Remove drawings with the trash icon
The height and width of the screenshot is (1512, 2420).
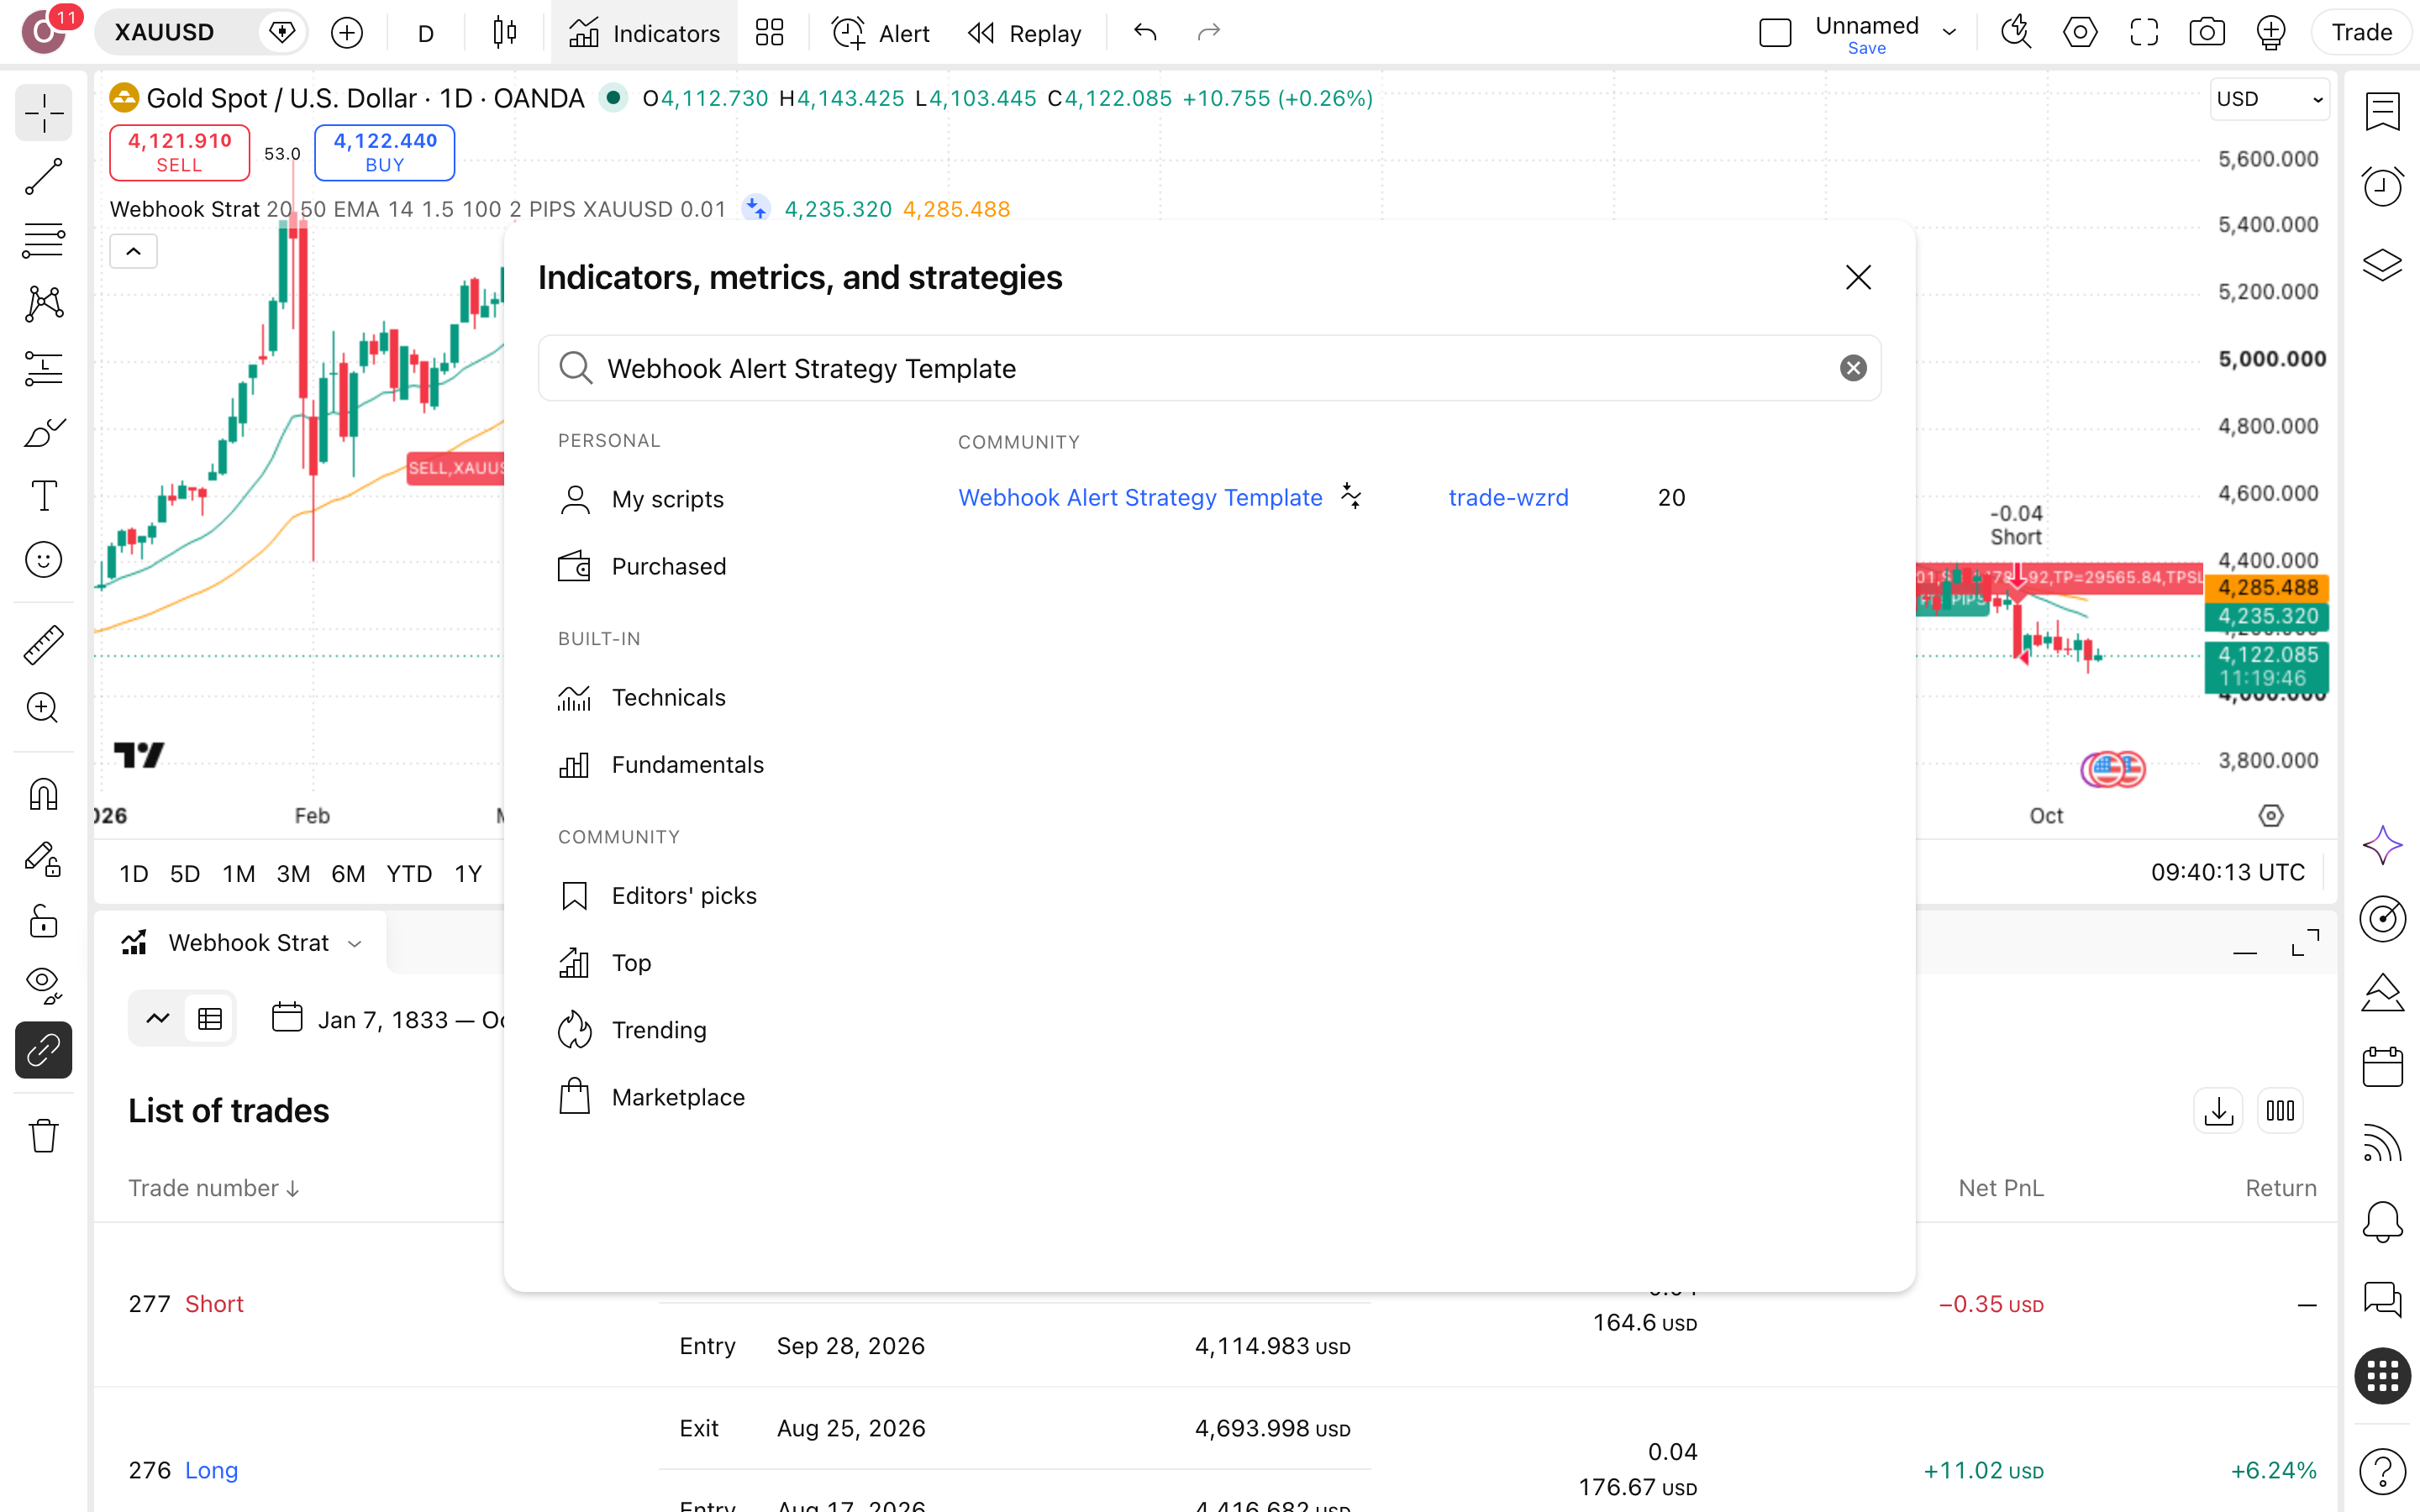pyautogui.click(x=43, y=1135)
